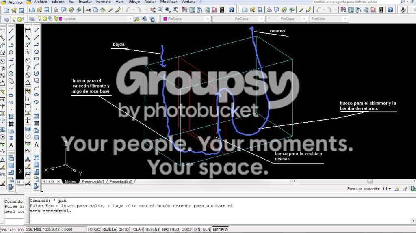Screen dimensions: 416x233
Task: Select the Ellipse tool bordering the canvas
Action: 36,95
